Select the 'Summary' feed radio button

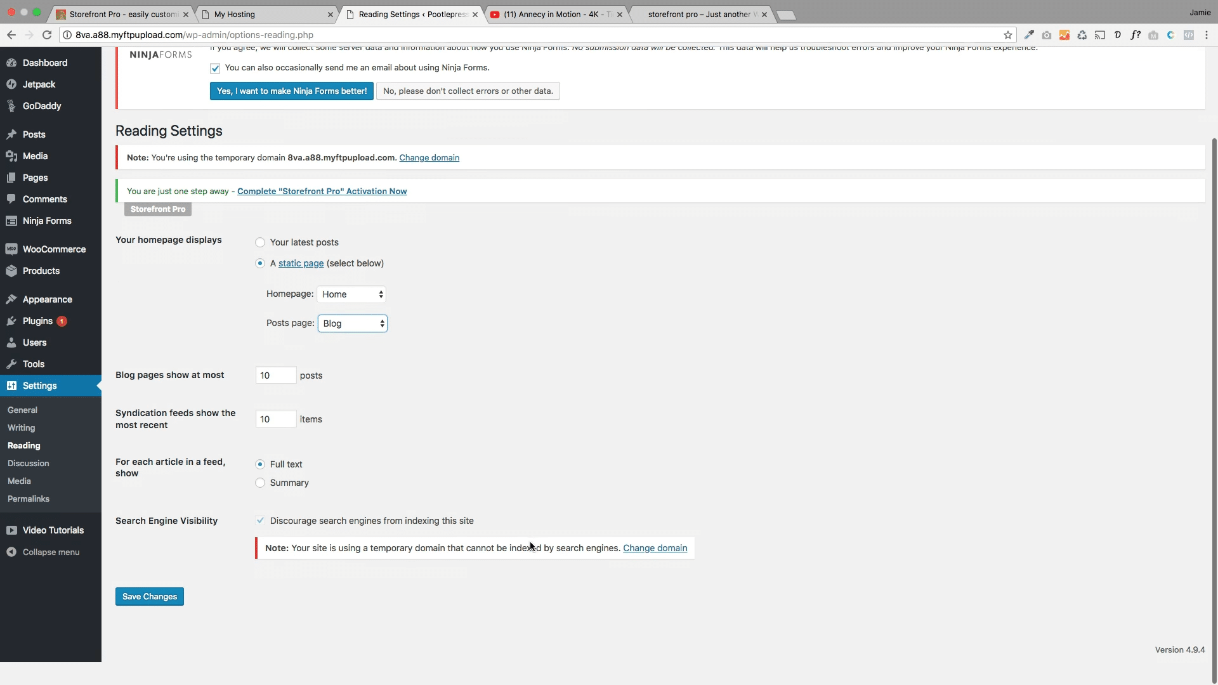[x=260, y=483]
